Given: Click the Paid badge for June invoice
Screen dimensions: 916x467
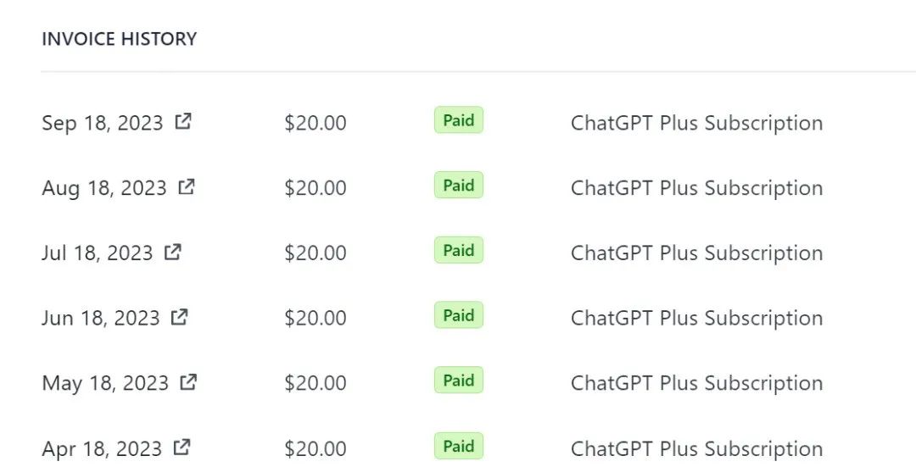Looking at the screenshot, I should [x=459, y=315].
